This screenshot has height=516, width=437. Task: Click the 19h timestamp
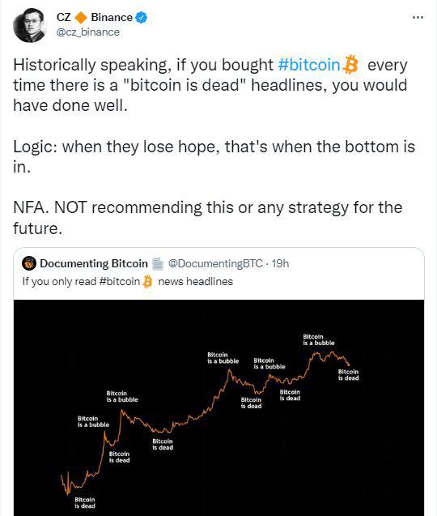[281, 263]
